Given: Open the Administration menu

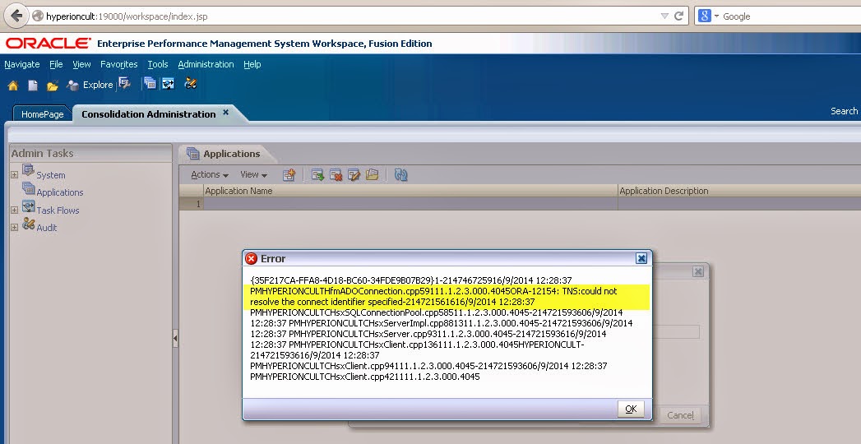Looking at the screenshot, I should click(x=206, y=64).
